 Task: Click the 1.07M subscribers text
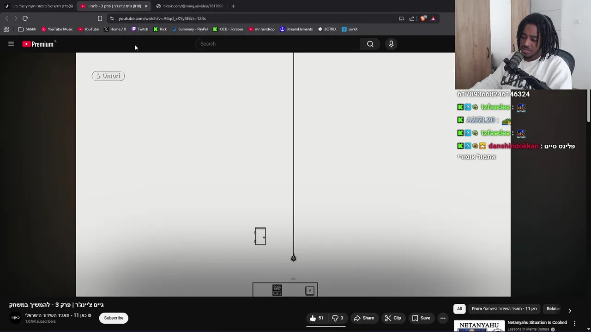click(x=41, y=321)
